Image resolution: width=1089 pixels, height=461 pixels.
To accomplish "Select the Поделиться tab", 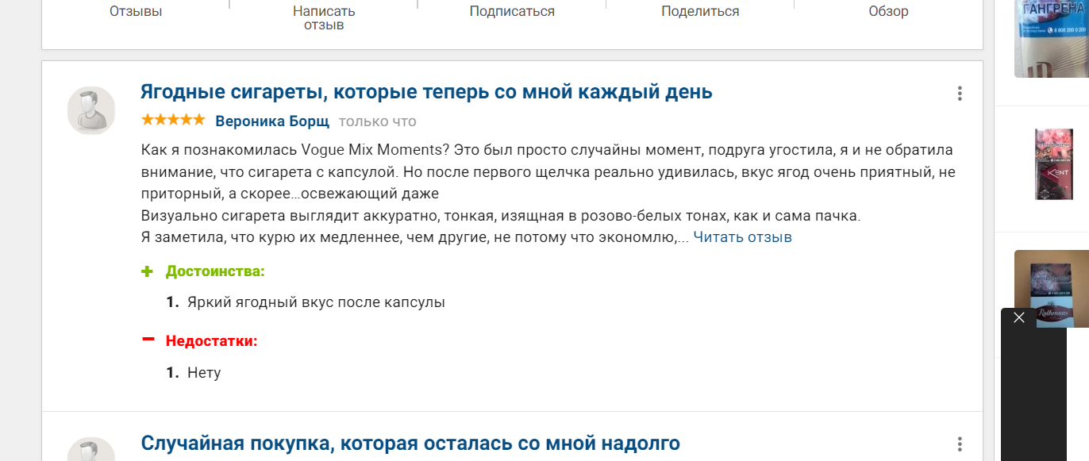I will pos(700,11).
